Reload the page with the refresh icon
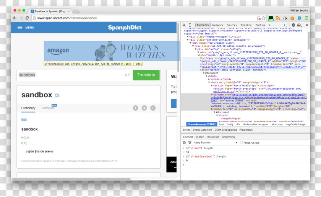 tap(27, 18)
